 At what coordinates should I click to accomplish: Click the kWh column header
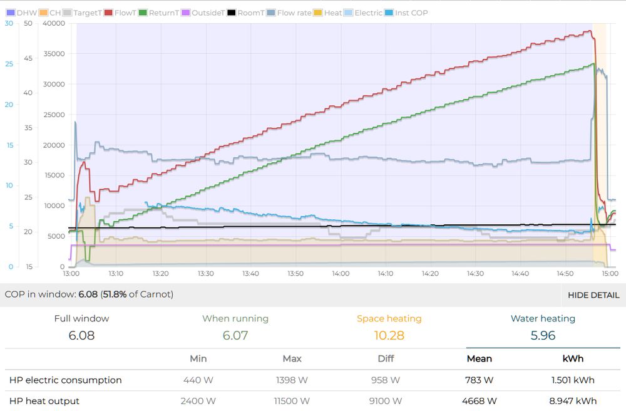(x=573, y=358)
